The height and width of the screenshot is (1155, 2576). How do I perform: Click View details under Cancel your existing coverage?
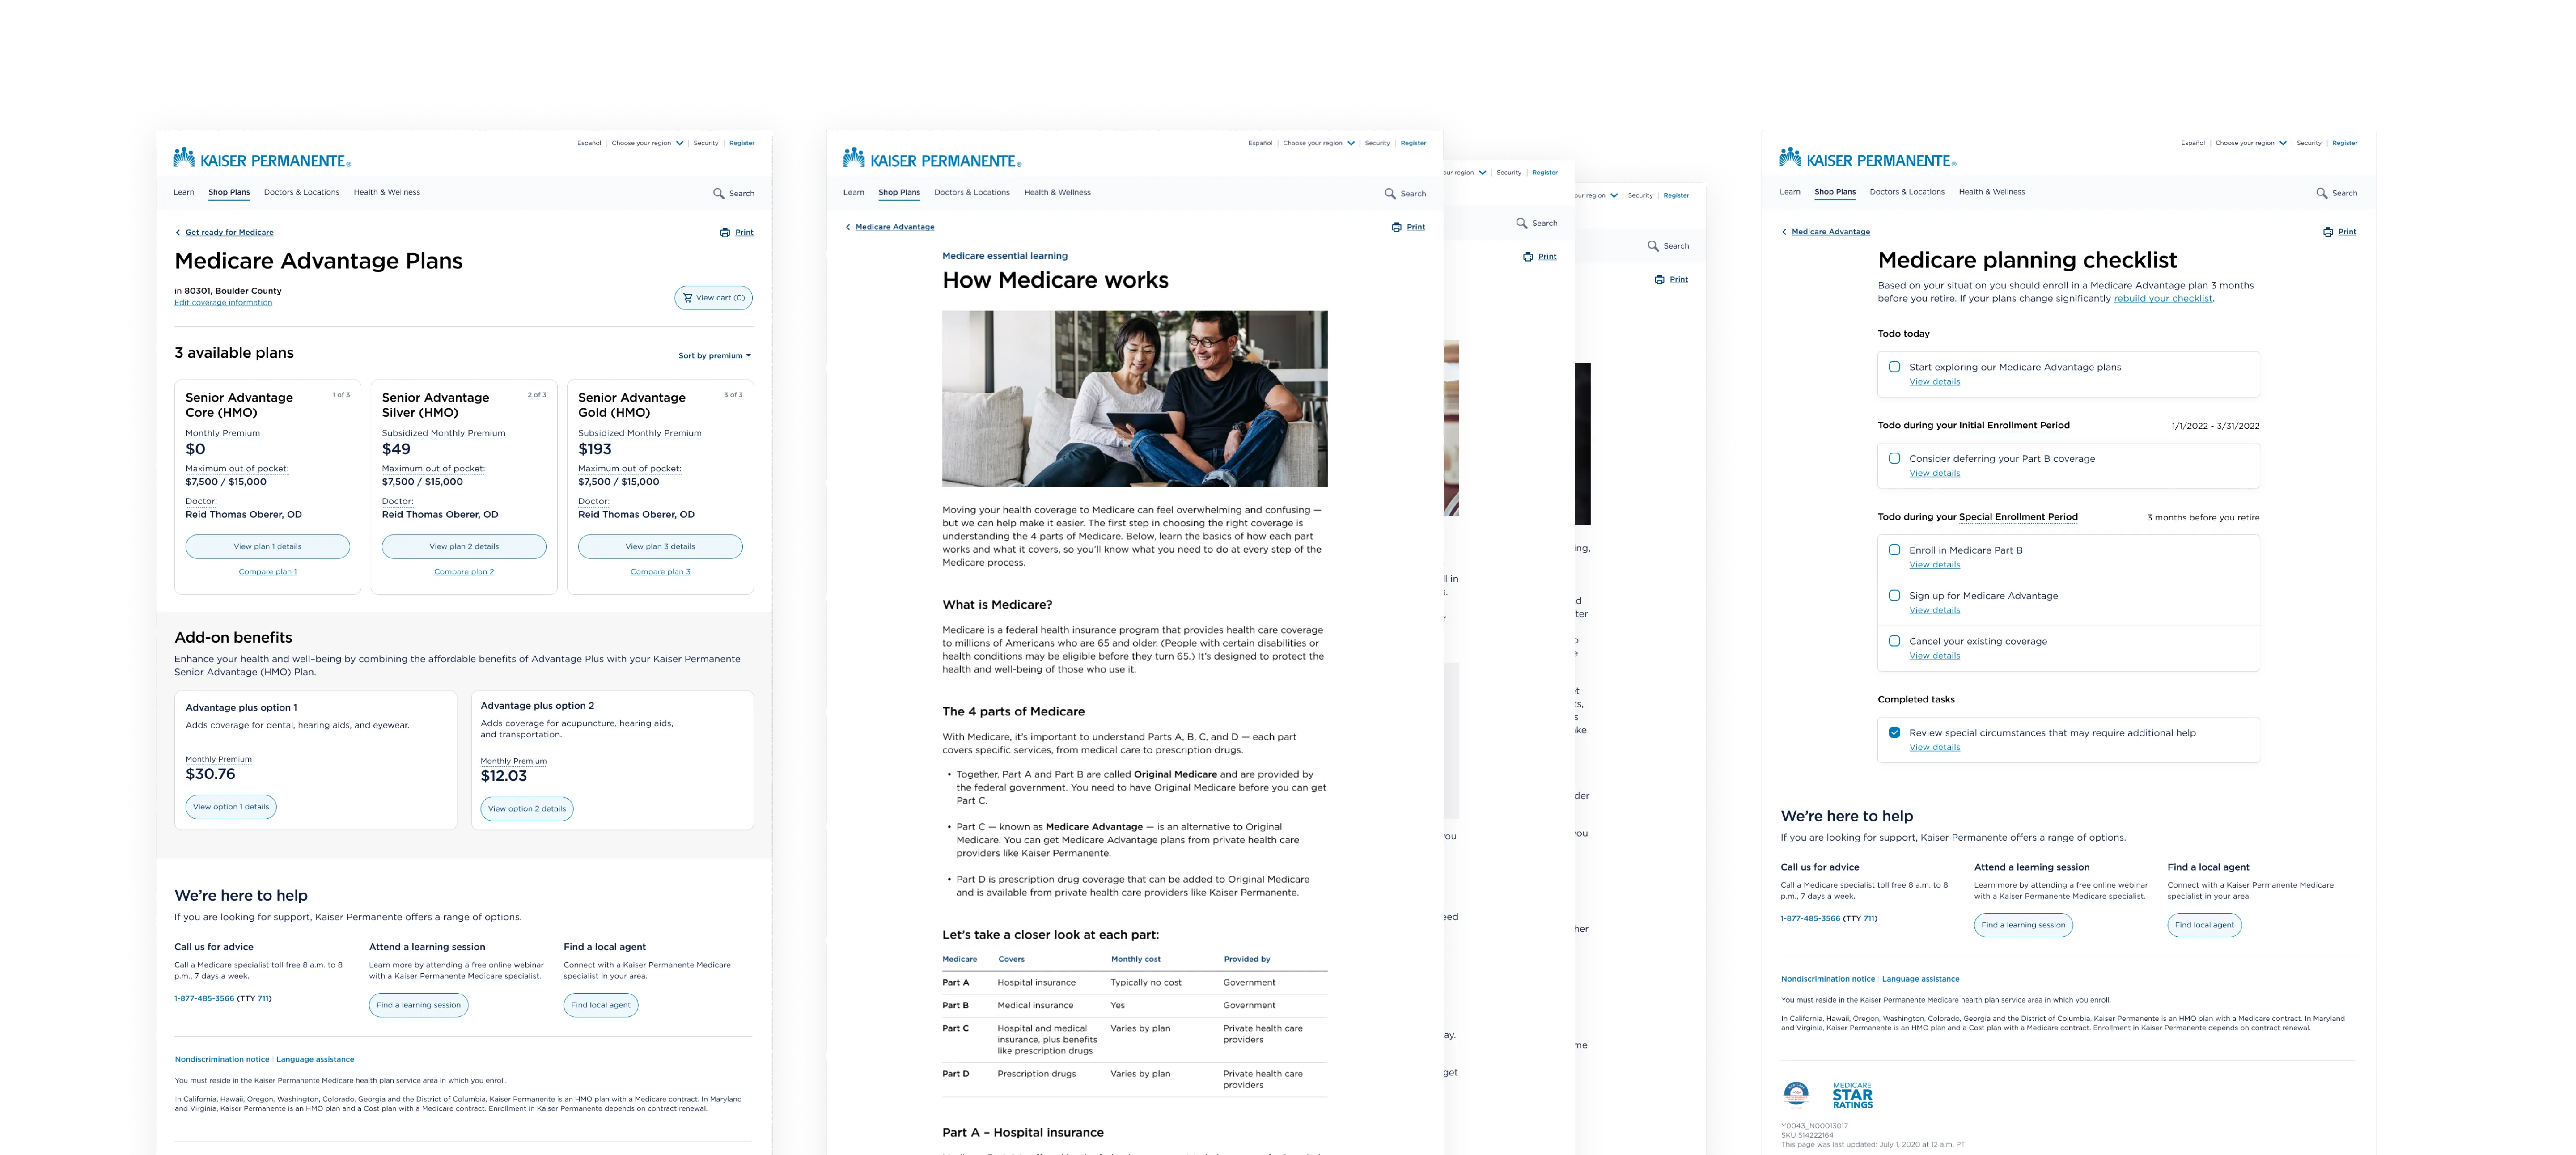pyautogui.click(x=1934, y=656)
